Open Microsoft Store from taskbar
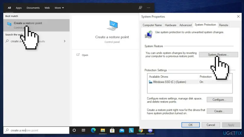 pos(112,130)
